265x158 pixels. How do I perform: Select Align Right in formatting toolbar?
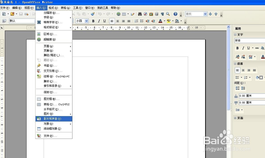pyautogui.click(x=123, y=21)
